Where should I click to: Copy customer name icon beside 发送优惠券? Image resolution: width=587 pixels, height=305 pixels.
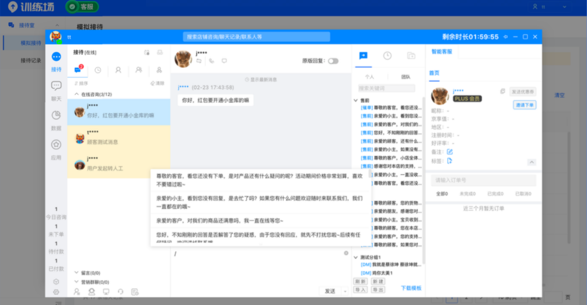pyautogui.click(x=502, y=91)
